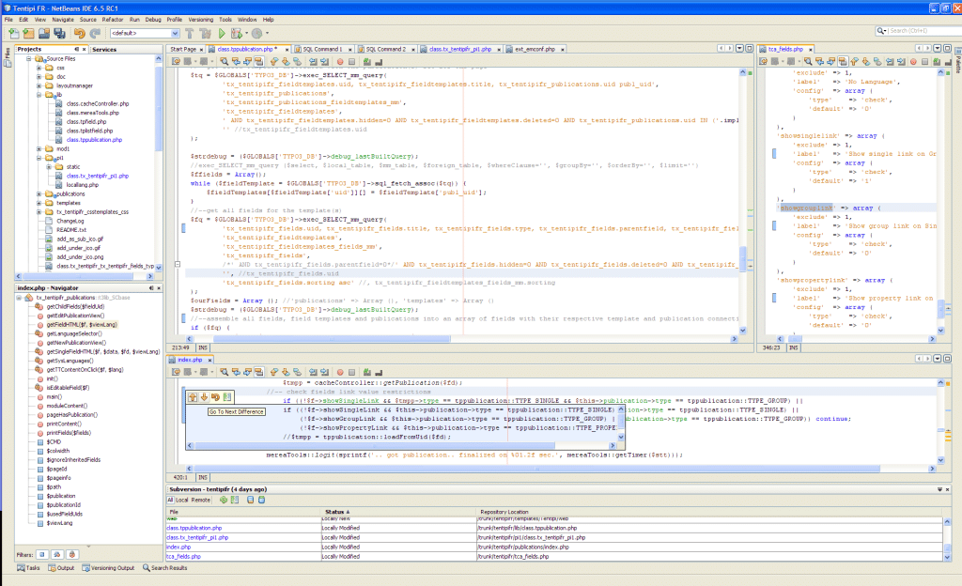Image resolution: width=962 pixels, height=586 pixels.
Task: Open class.tppublication.php link in Subversion list
Action: coord(194,529)
